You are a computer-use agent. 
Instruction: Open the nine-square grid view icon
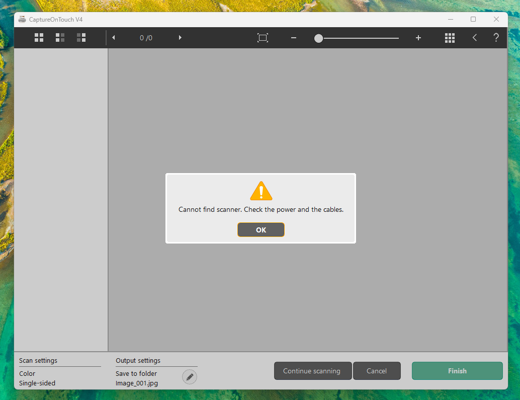pyautogui.click(x=450, y=38)
